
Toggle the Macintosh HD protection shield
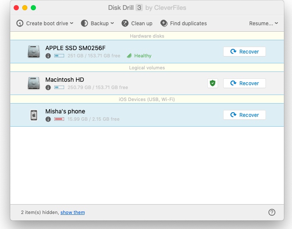tap(212, 83)
